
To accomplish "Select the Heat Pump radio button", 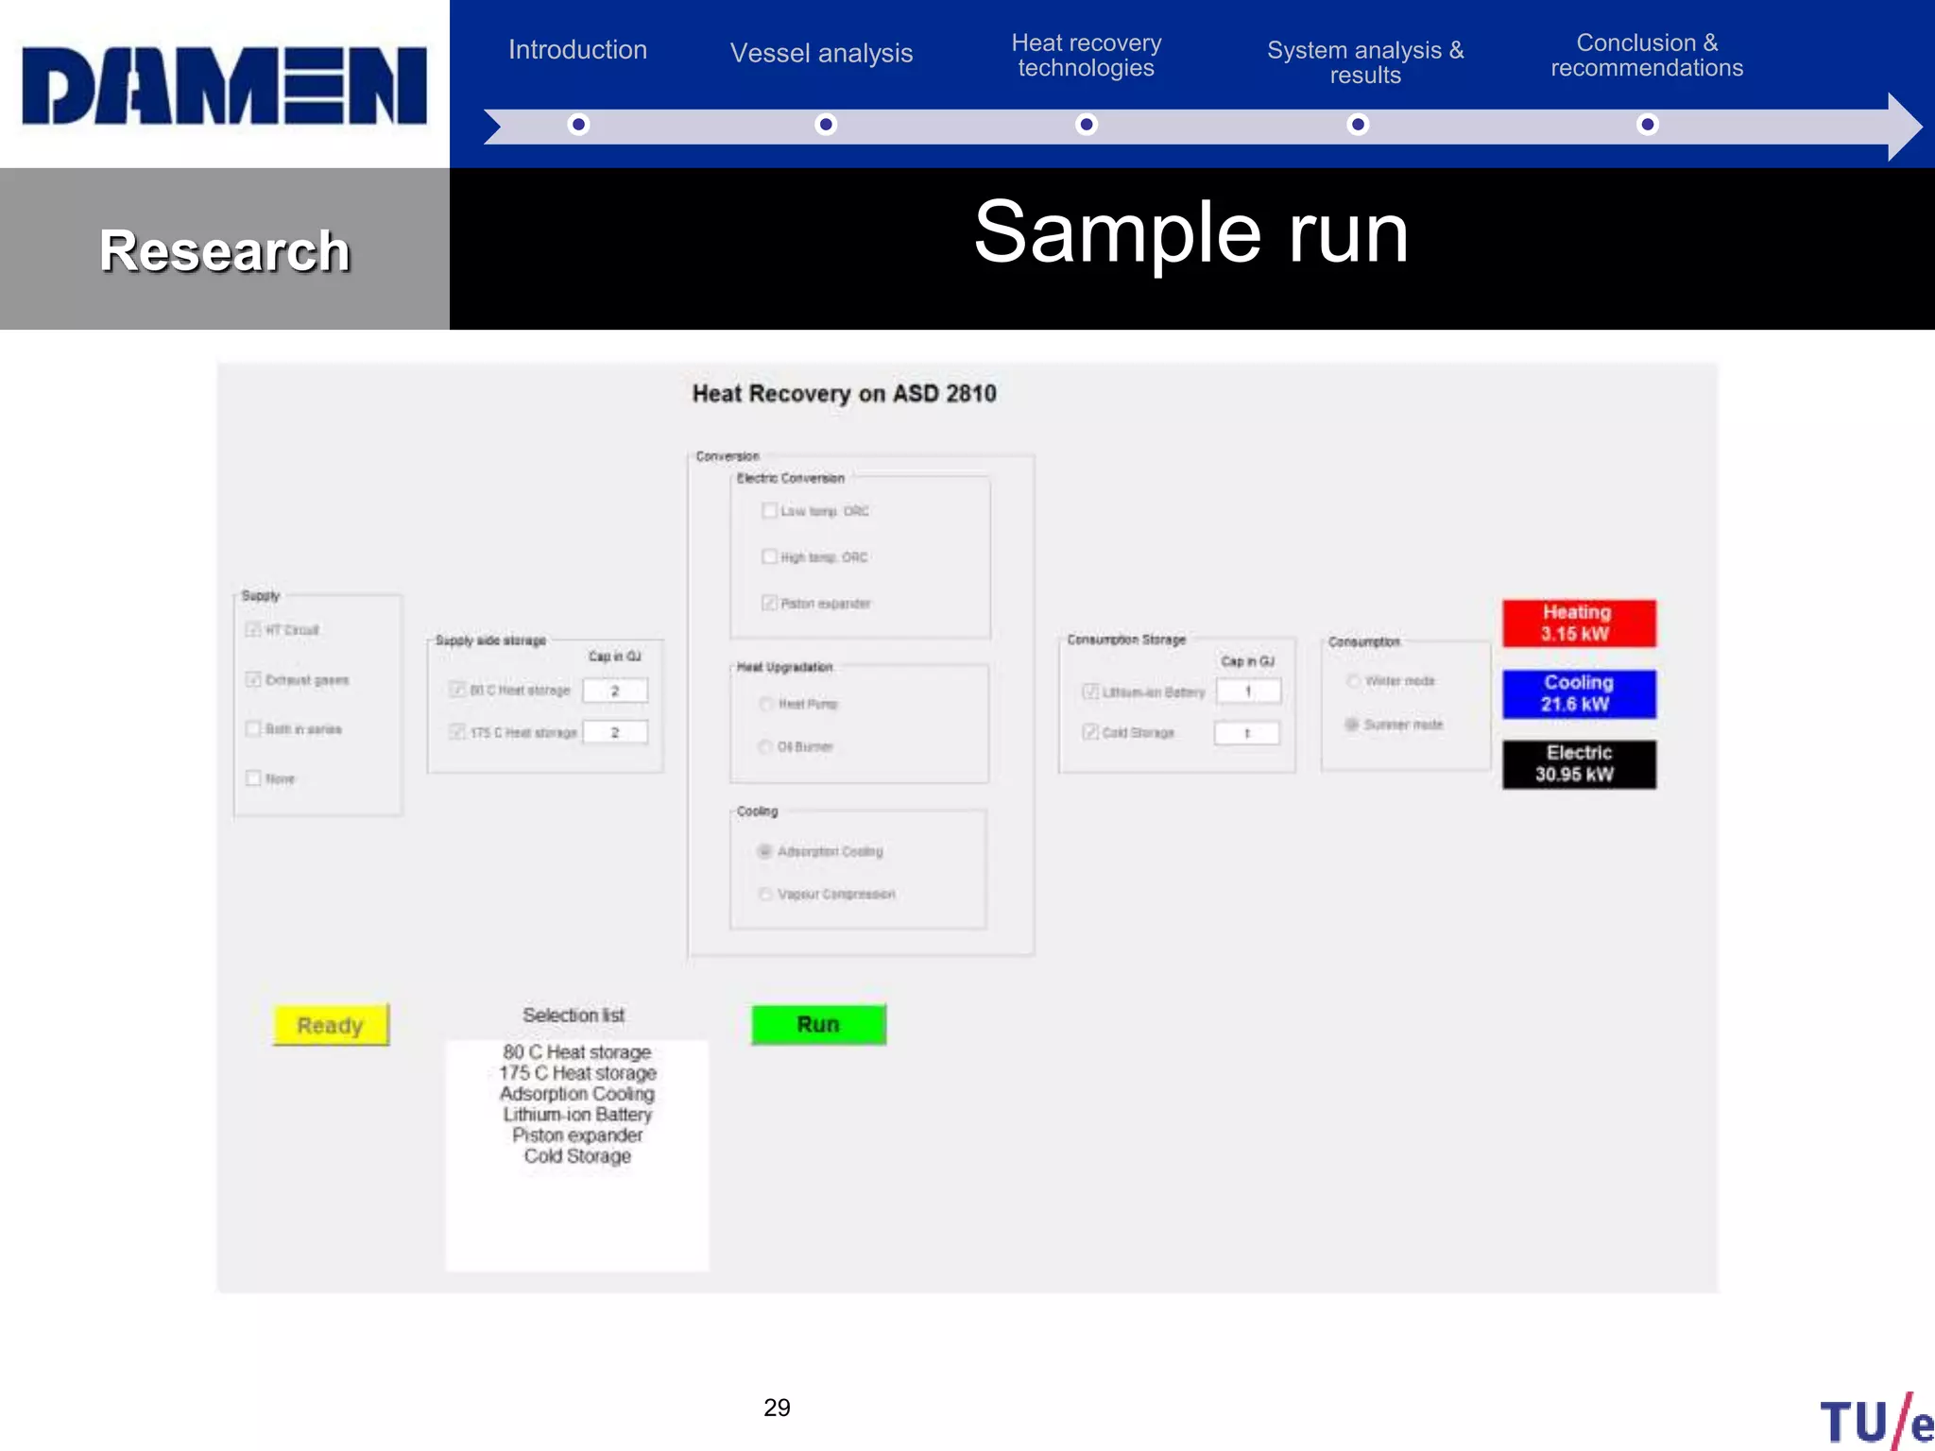I will coord(766,705).
